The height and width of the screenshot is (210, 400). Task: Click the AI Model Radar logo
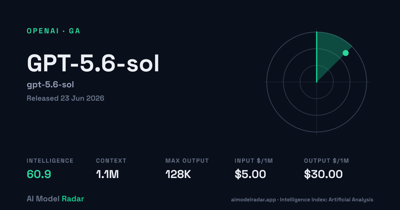(x=55, y=199)
